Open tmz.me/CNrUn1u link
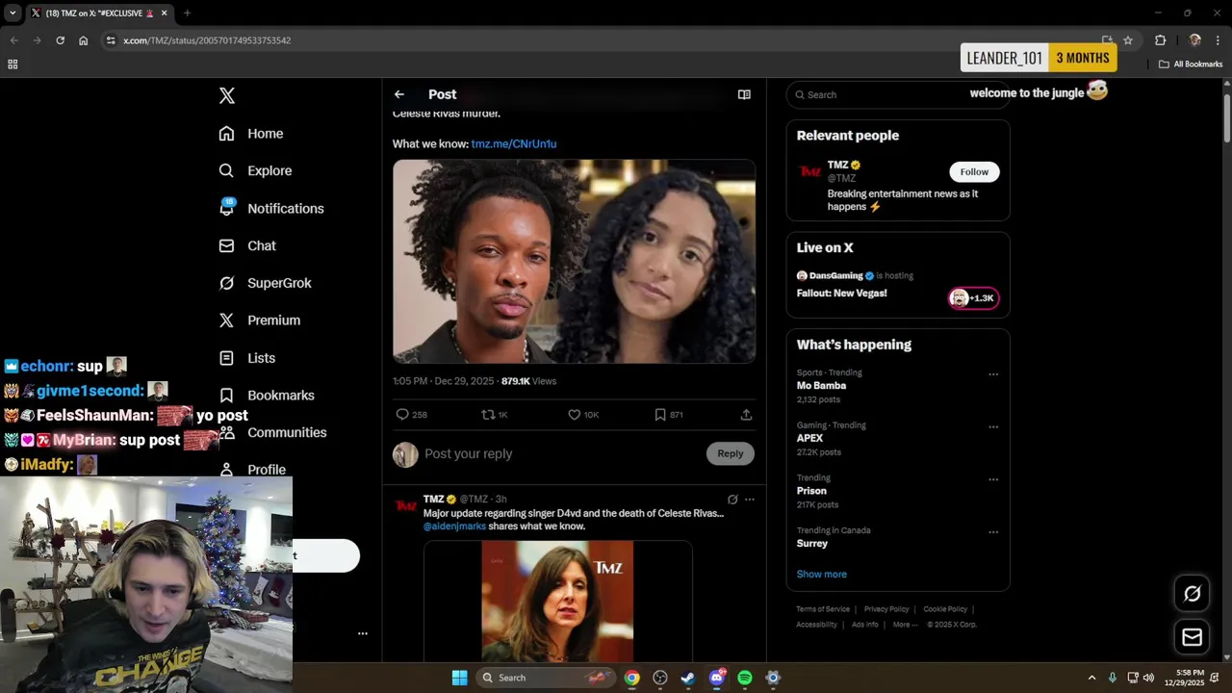1232x693 pixels. tap(514, 143)
